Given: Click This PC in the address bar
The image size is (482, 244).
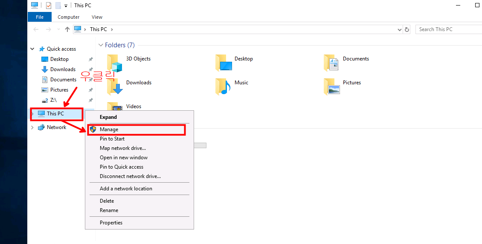Looking at the screenshot, I should coord(99,29).
